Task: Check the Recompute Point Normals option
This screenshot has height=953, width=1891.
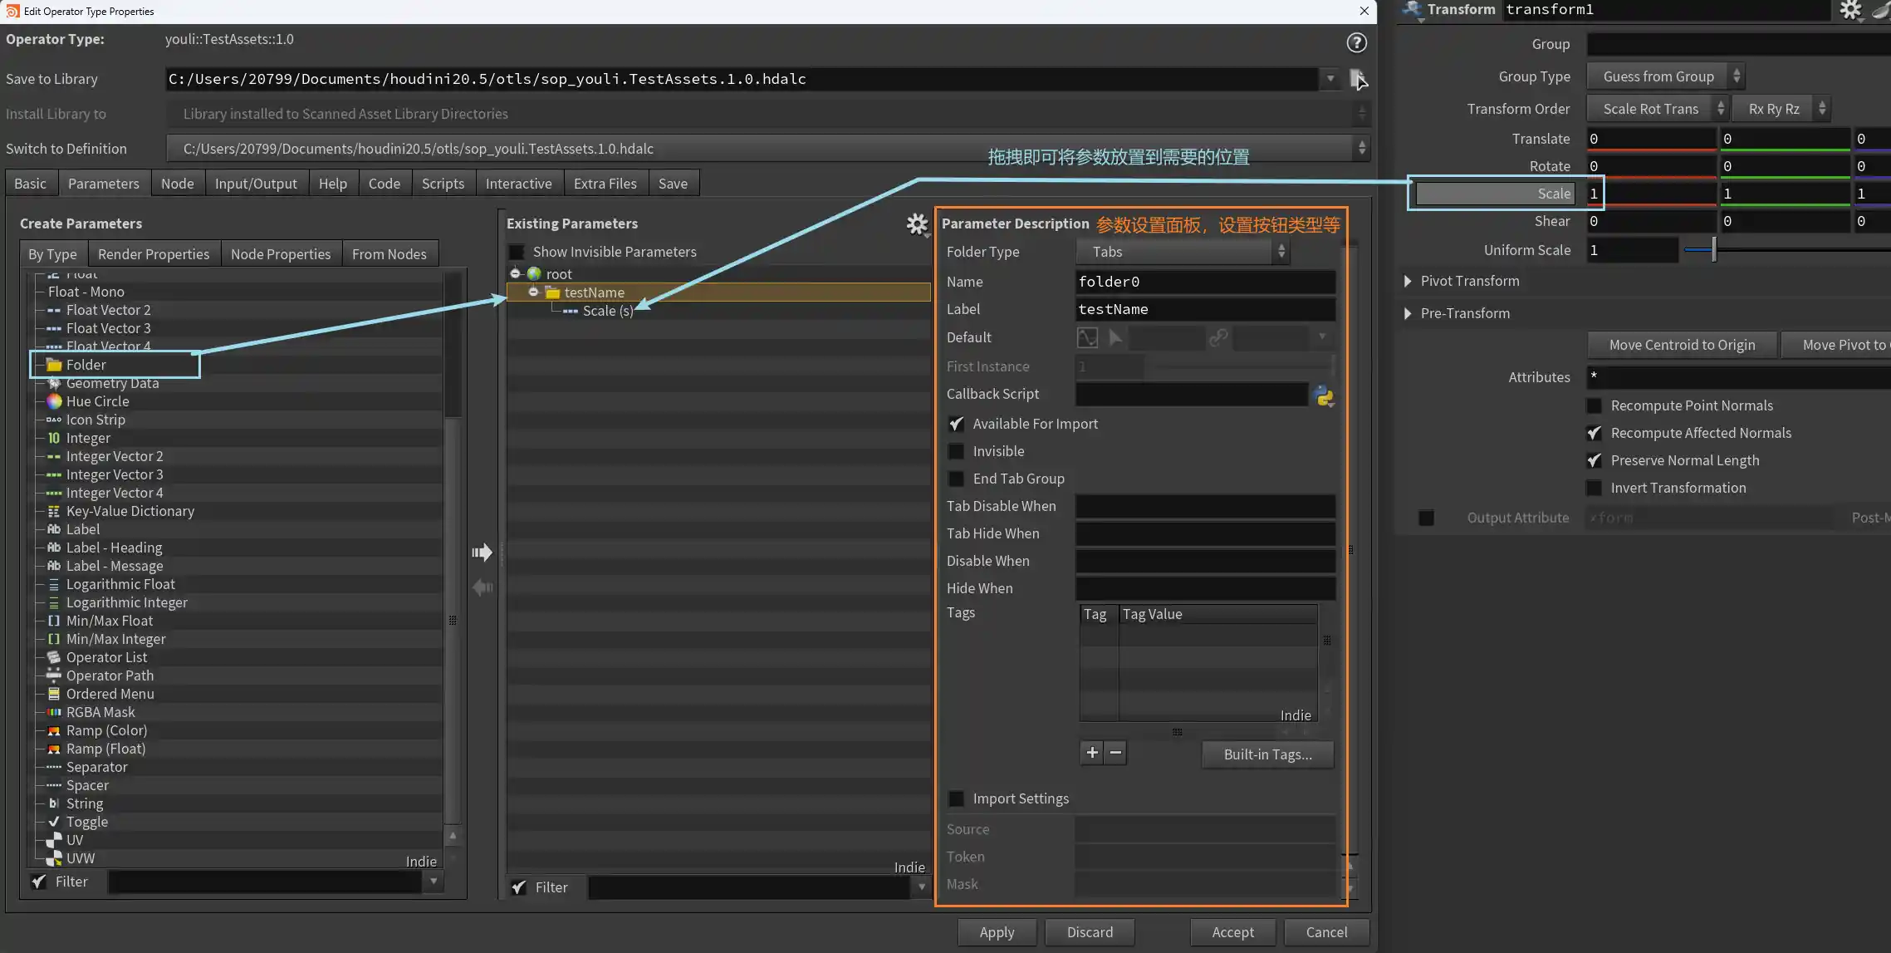Action: point(1594,405)
